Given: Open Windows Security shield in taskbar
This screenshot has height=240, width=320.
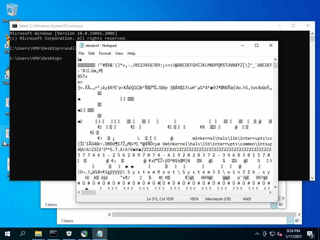Looking at the screenshot, I should pyautogui.click(x=69, y=234).
